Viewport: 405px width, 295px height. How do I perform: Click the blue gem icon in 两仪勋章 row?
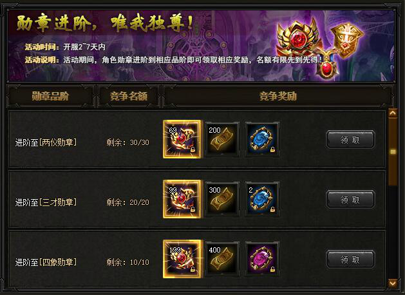(x=262, y=140)
